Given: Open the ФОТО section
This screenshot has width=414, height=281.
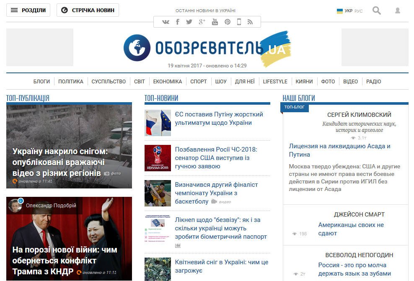Looking at the screenshot, I should click(328, 82).
